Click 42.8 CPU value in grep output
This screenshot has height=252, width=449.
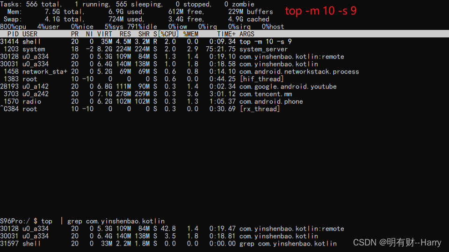pos(168,229)
